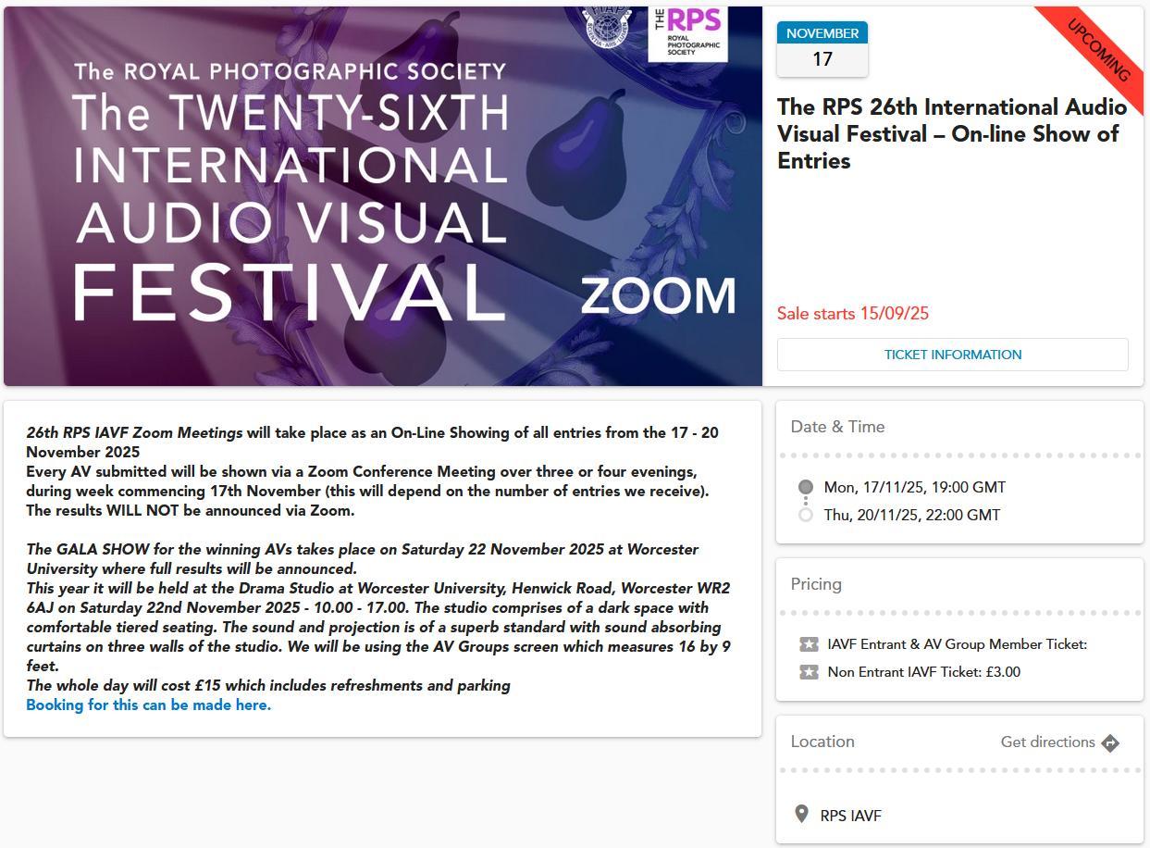Click 'Thu, 20/11/25, 22:00 GMT' end time
The image size is (1150, 848).
(912, 515)
